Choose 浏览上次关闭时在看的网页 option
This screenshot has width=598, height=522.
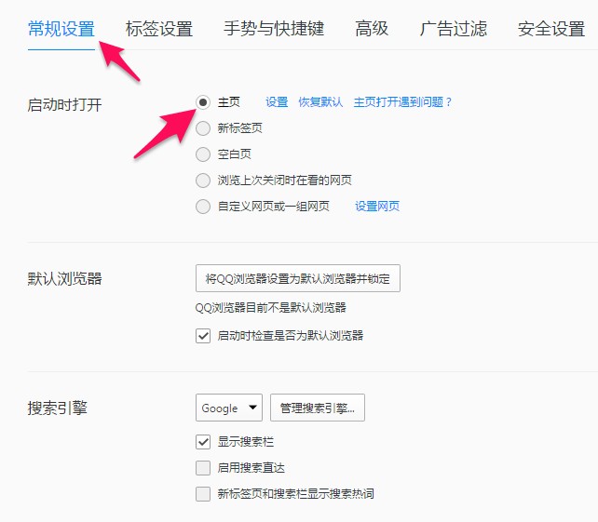[203, 181]
